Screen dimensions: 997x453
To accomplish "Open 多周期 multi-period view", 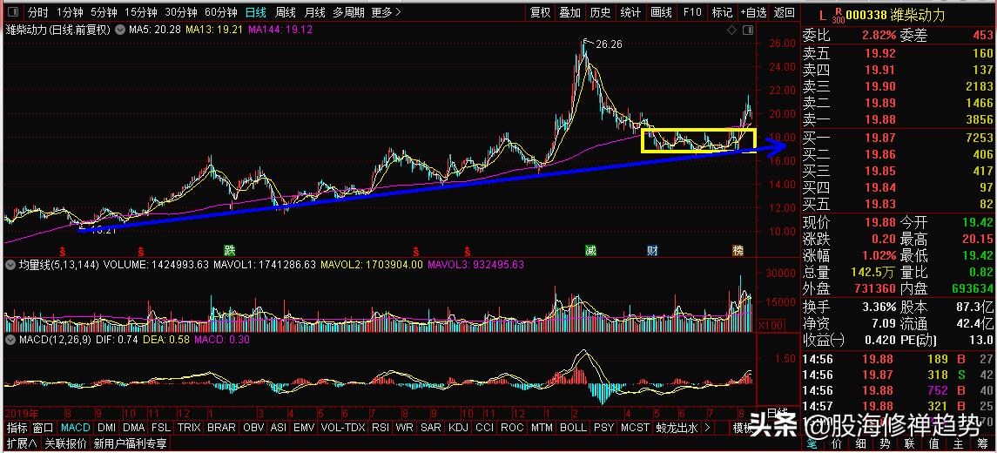I will [348, 12].
